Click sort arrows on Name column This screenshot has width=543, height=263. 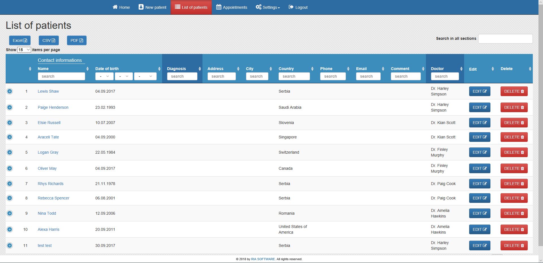tap(87, 69)
